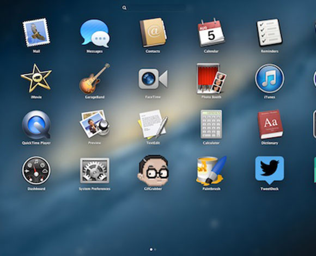This screenshot has height=256, width=316.
Task: Launch the Calculator app
Action: (211, 124)
